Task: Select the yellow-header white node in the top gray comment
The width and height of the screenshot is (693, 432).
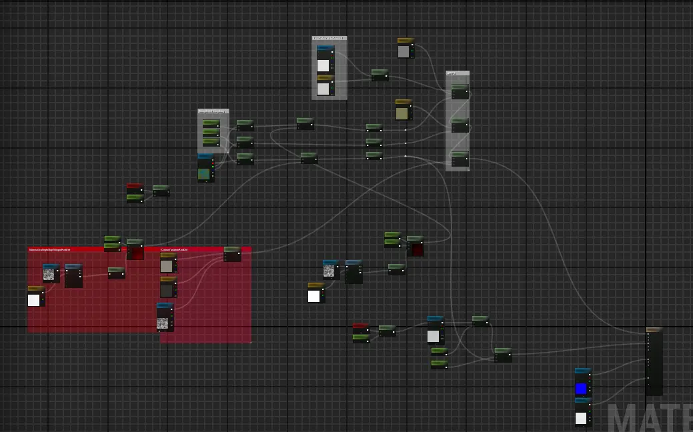Action: click(325, 85)
